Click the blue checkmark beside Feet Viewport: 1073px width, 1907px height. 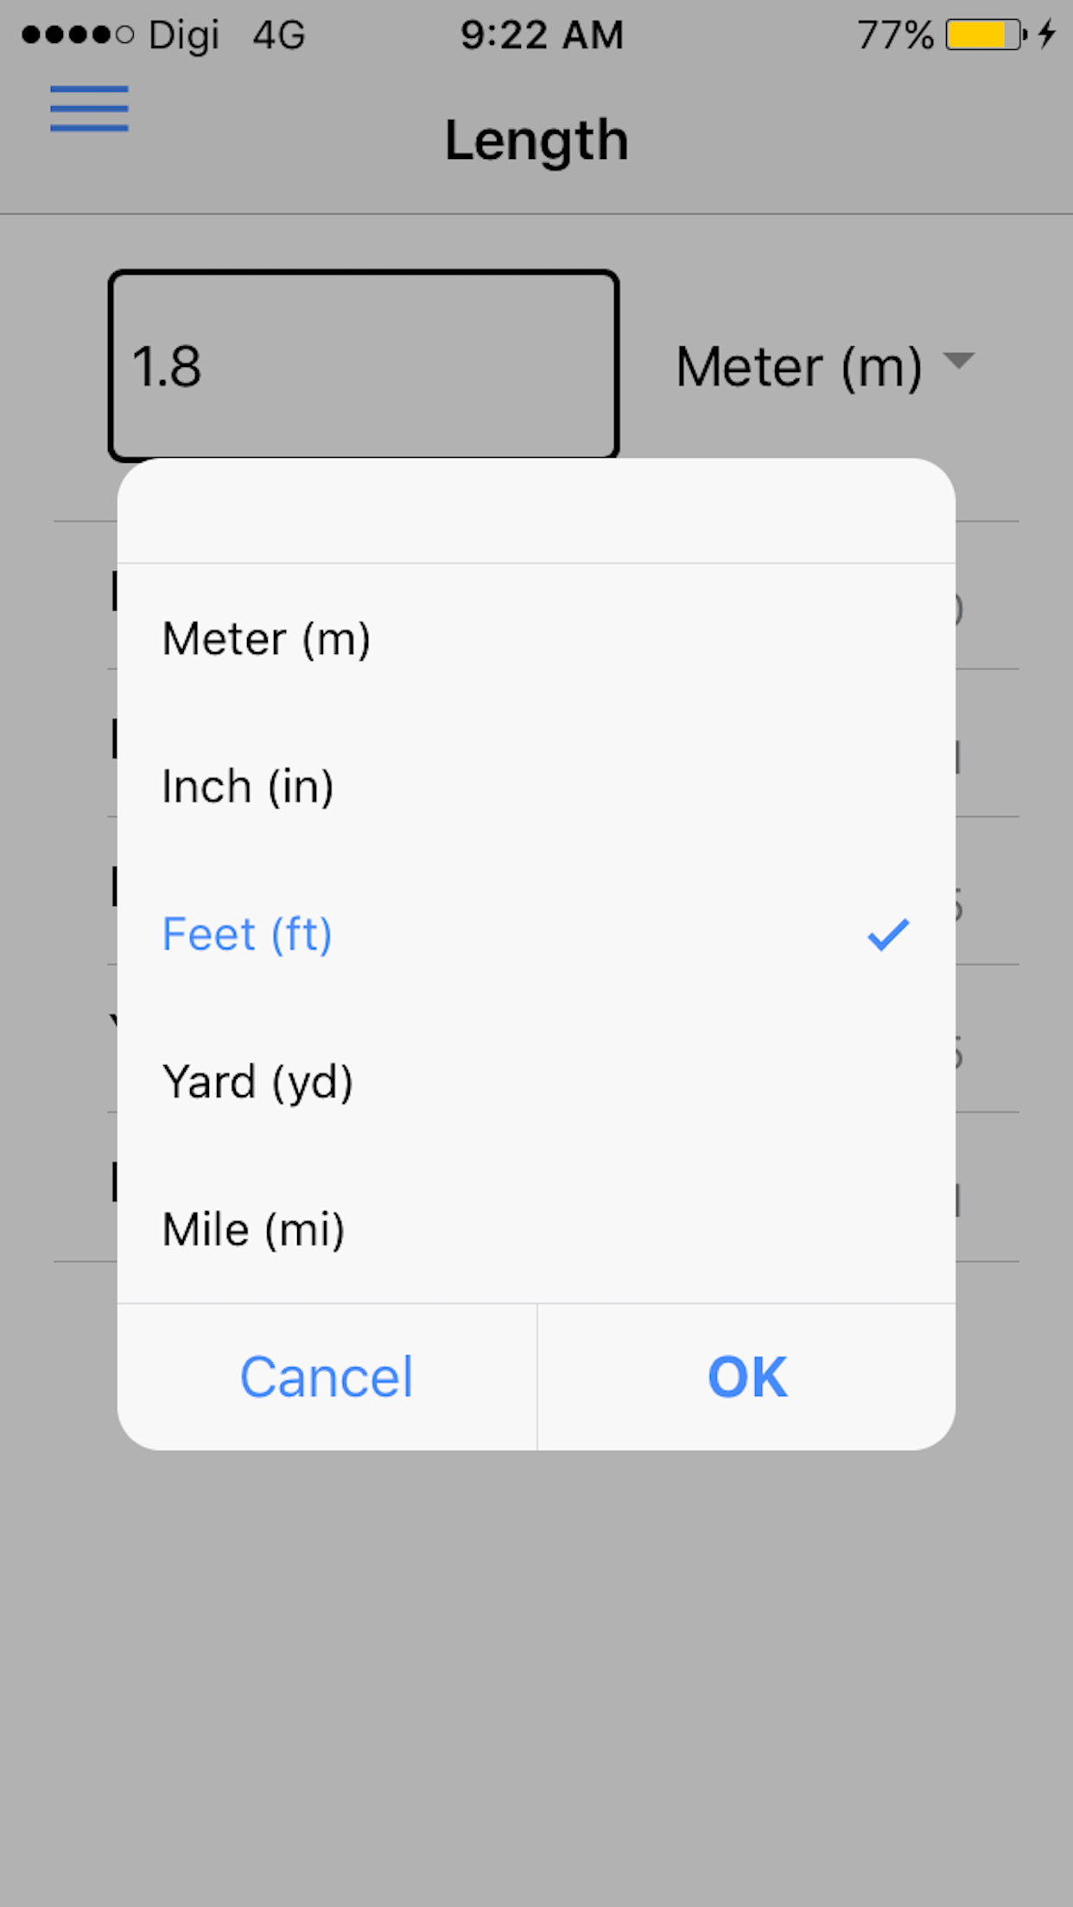tap(888, 934)
